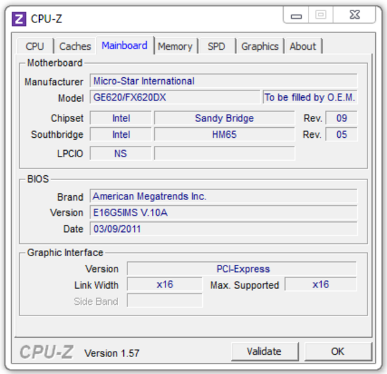Switch to the Graphics tab

pos(260,46)
